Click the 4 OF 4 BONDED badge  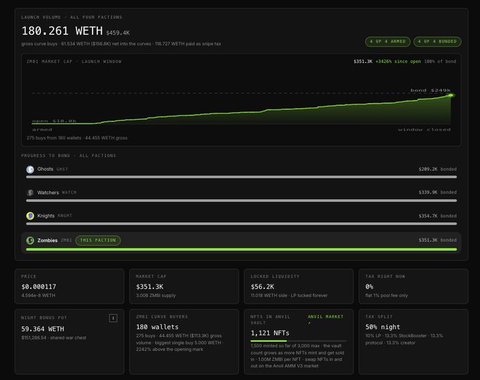tap(437, 42)
